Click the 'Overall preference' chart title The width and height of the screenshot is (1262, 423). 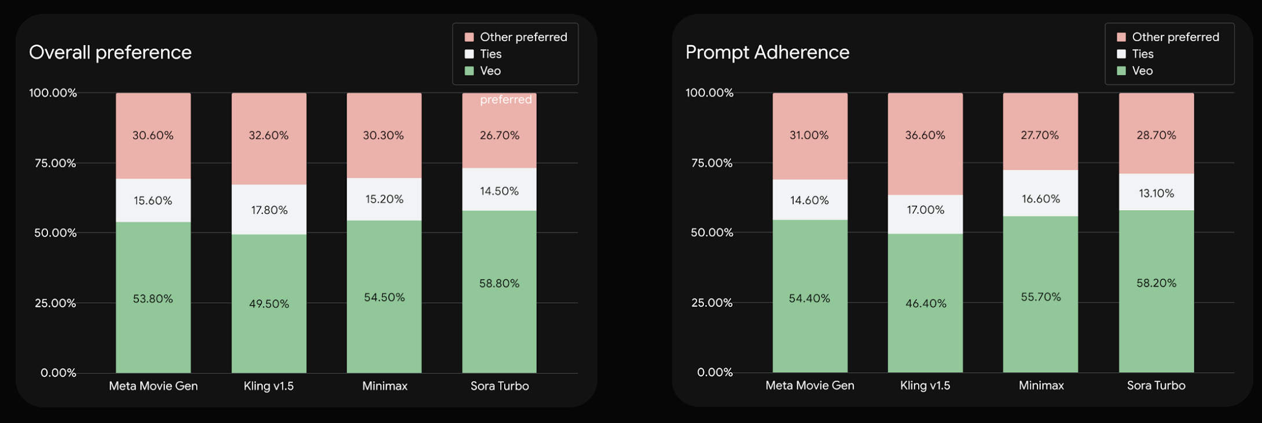click(x=110, y=53)
